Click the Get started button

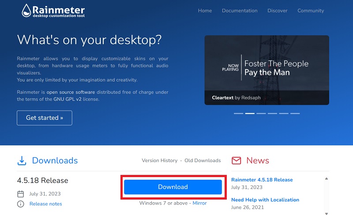click(45, 118)
